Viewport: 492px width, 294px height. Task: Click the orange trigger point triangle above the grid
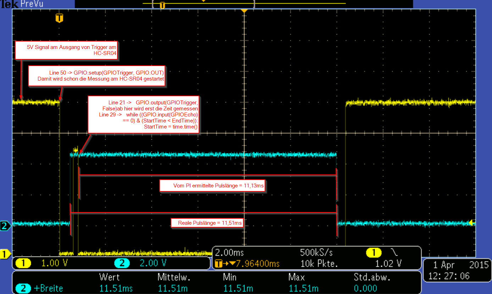coord(244,11)
